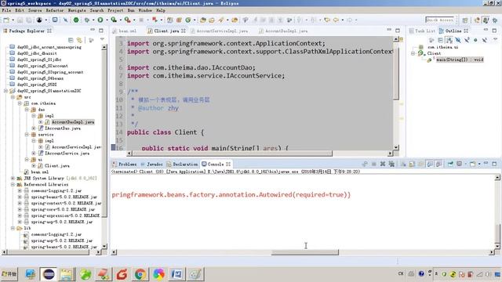This screenshot has height=282, width=502.
Task: Switch to the Task List tab
Action: coord(422,31)
